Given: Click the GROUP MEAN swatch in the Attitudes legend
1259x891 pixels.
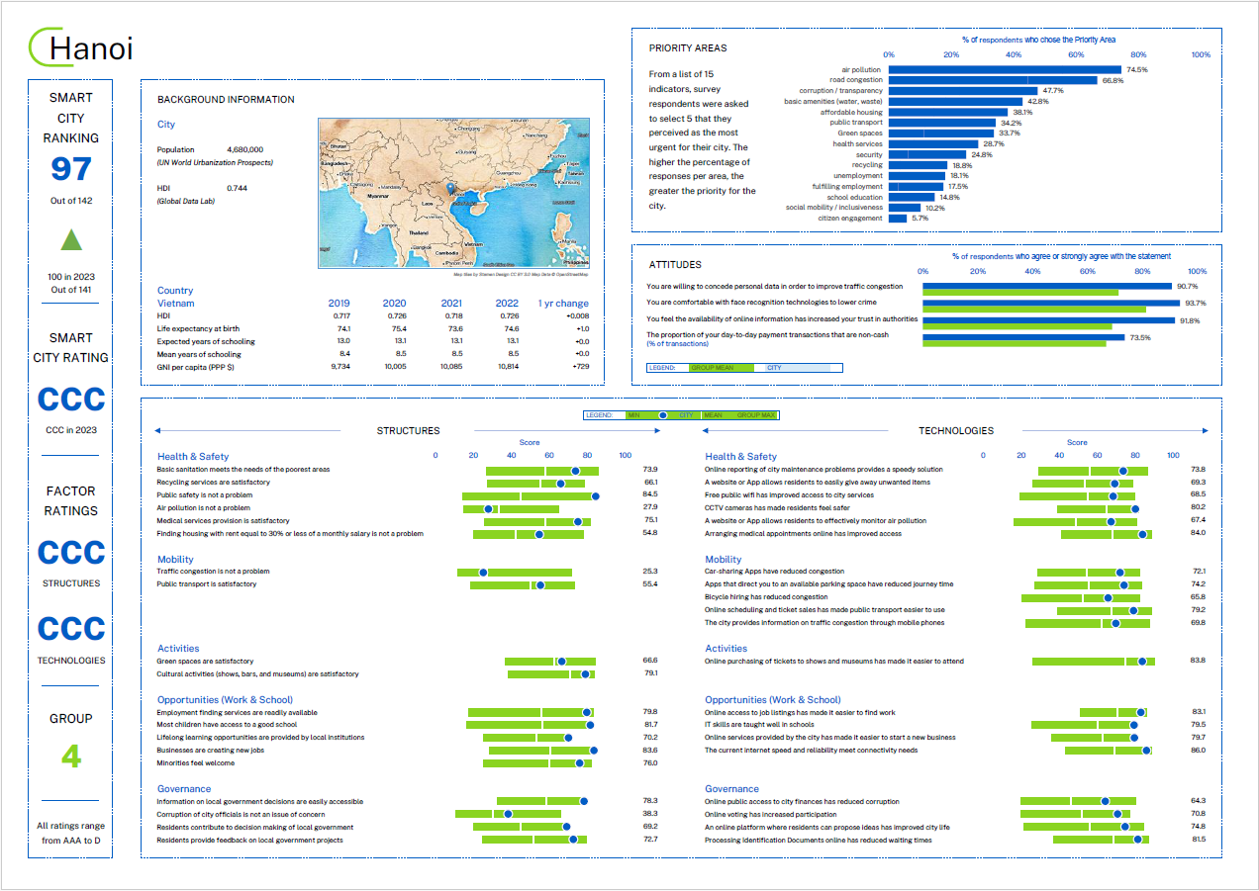Looking at the screenshot, I should click(x=713, y=368).
